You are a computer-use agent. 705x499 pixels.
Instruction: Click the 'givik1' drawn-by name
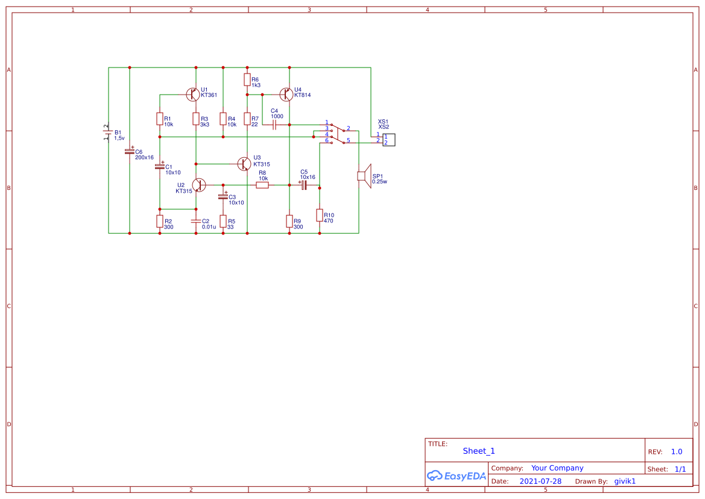point(625,482)
